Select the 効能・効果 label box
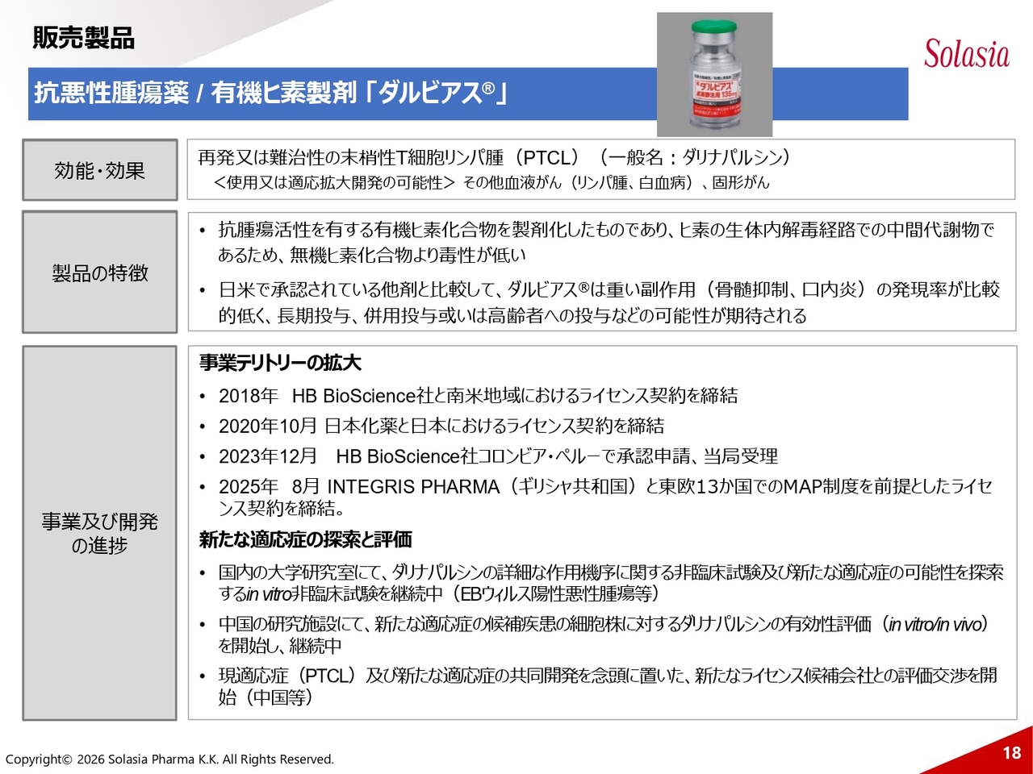 tap(99, 170)
